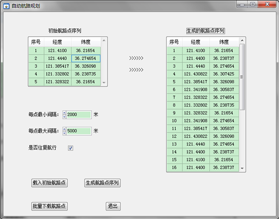Select the 经度 column header in 初始航路点序列 table
279x219 pixels.
(57, 42)
